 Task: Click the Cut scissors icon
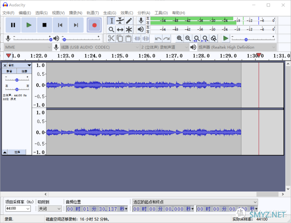(111, 39)
